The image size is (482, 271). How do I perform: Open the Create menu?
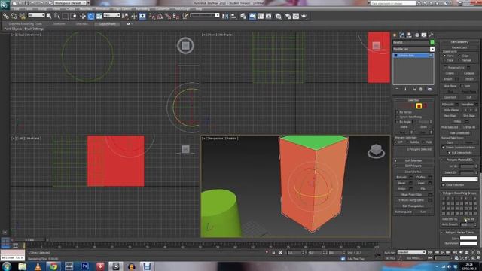click(x=70, y=9)
